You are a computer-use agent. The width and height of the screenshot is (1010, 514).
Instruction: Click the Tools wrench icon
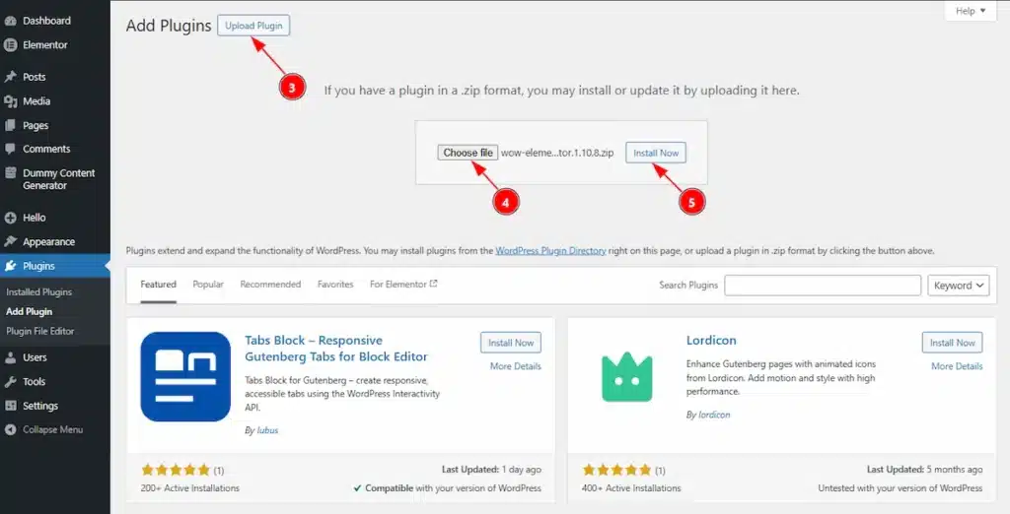10,382
